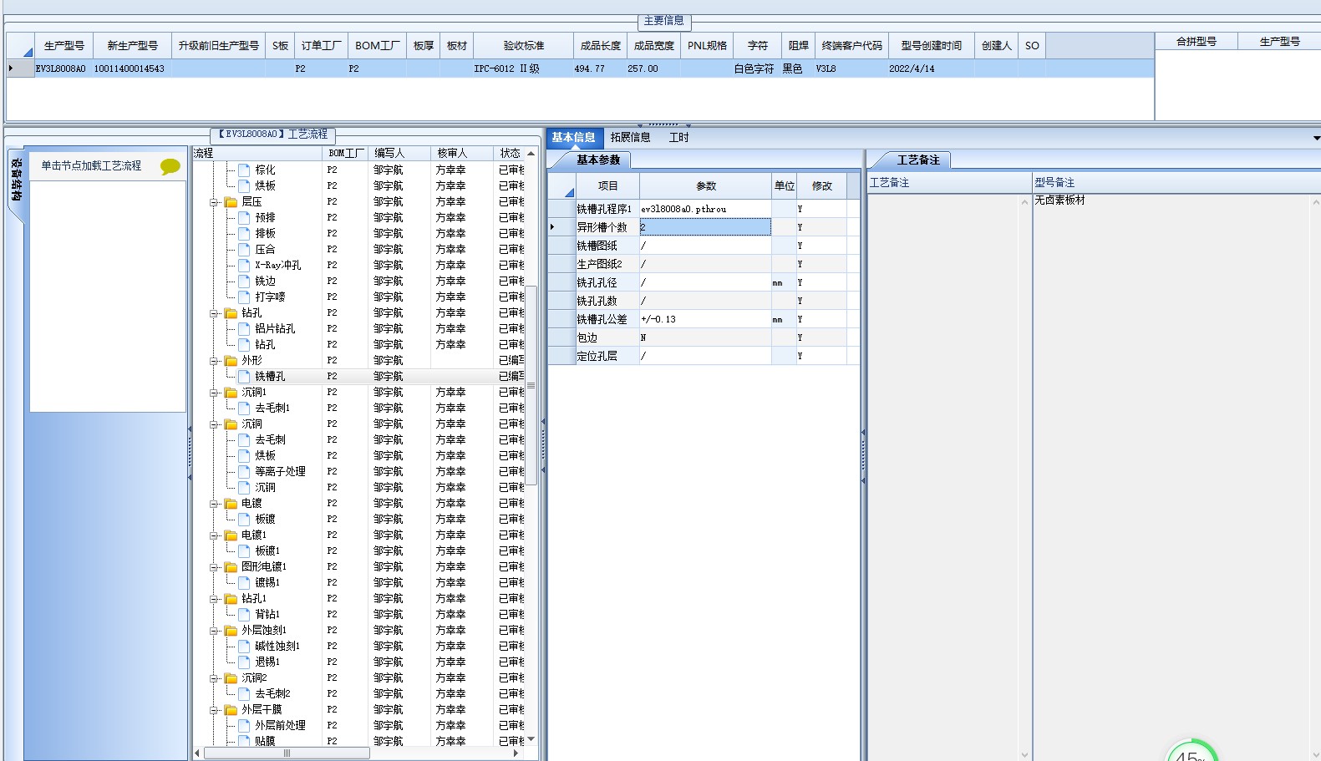
Task: Click the folder icon beside 电镀1
Action: tap(231, 535)
